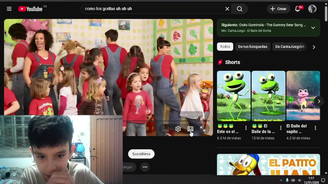Show hidden system tray icons
The width and height of the screenshot is (328, 184).
pos(281,180)
